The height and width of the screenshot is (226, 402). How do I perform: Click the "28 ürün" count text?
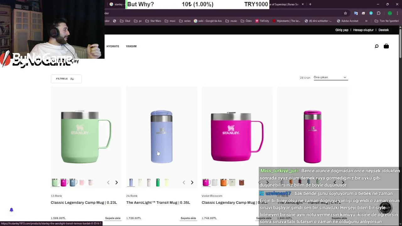click(x=305, y=78)
